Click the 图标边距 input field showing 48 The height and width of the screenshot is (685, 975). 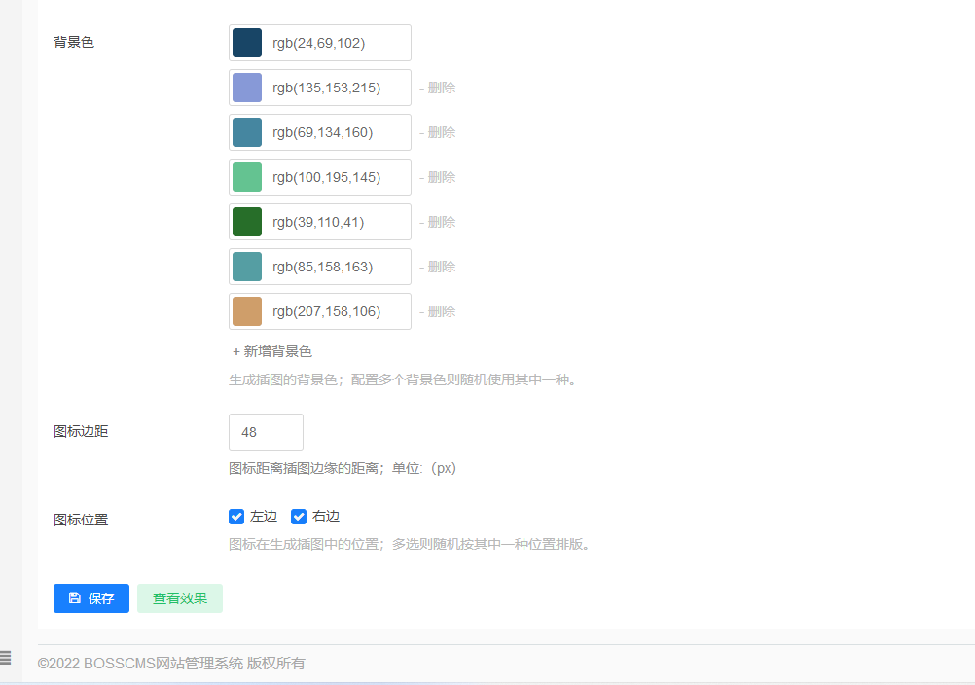pos(266,432)
